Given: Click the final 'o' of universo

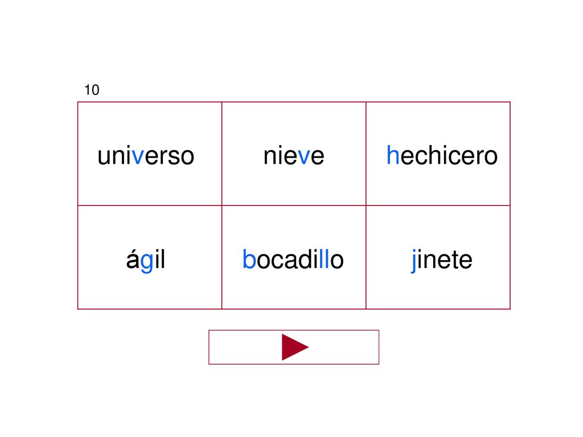Looking at the screenshot, I should [187, 156].
